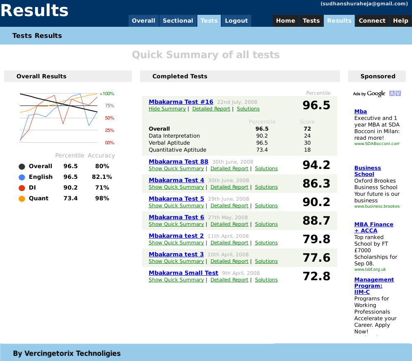Open Mbakarma Small Test link
This screenshot has height=361, width=412.
[x=183, y=273]
